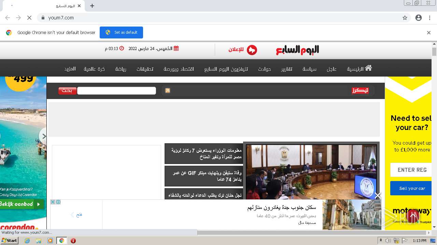Click the youm7 اليوم السابع logo

coord(297,50)
